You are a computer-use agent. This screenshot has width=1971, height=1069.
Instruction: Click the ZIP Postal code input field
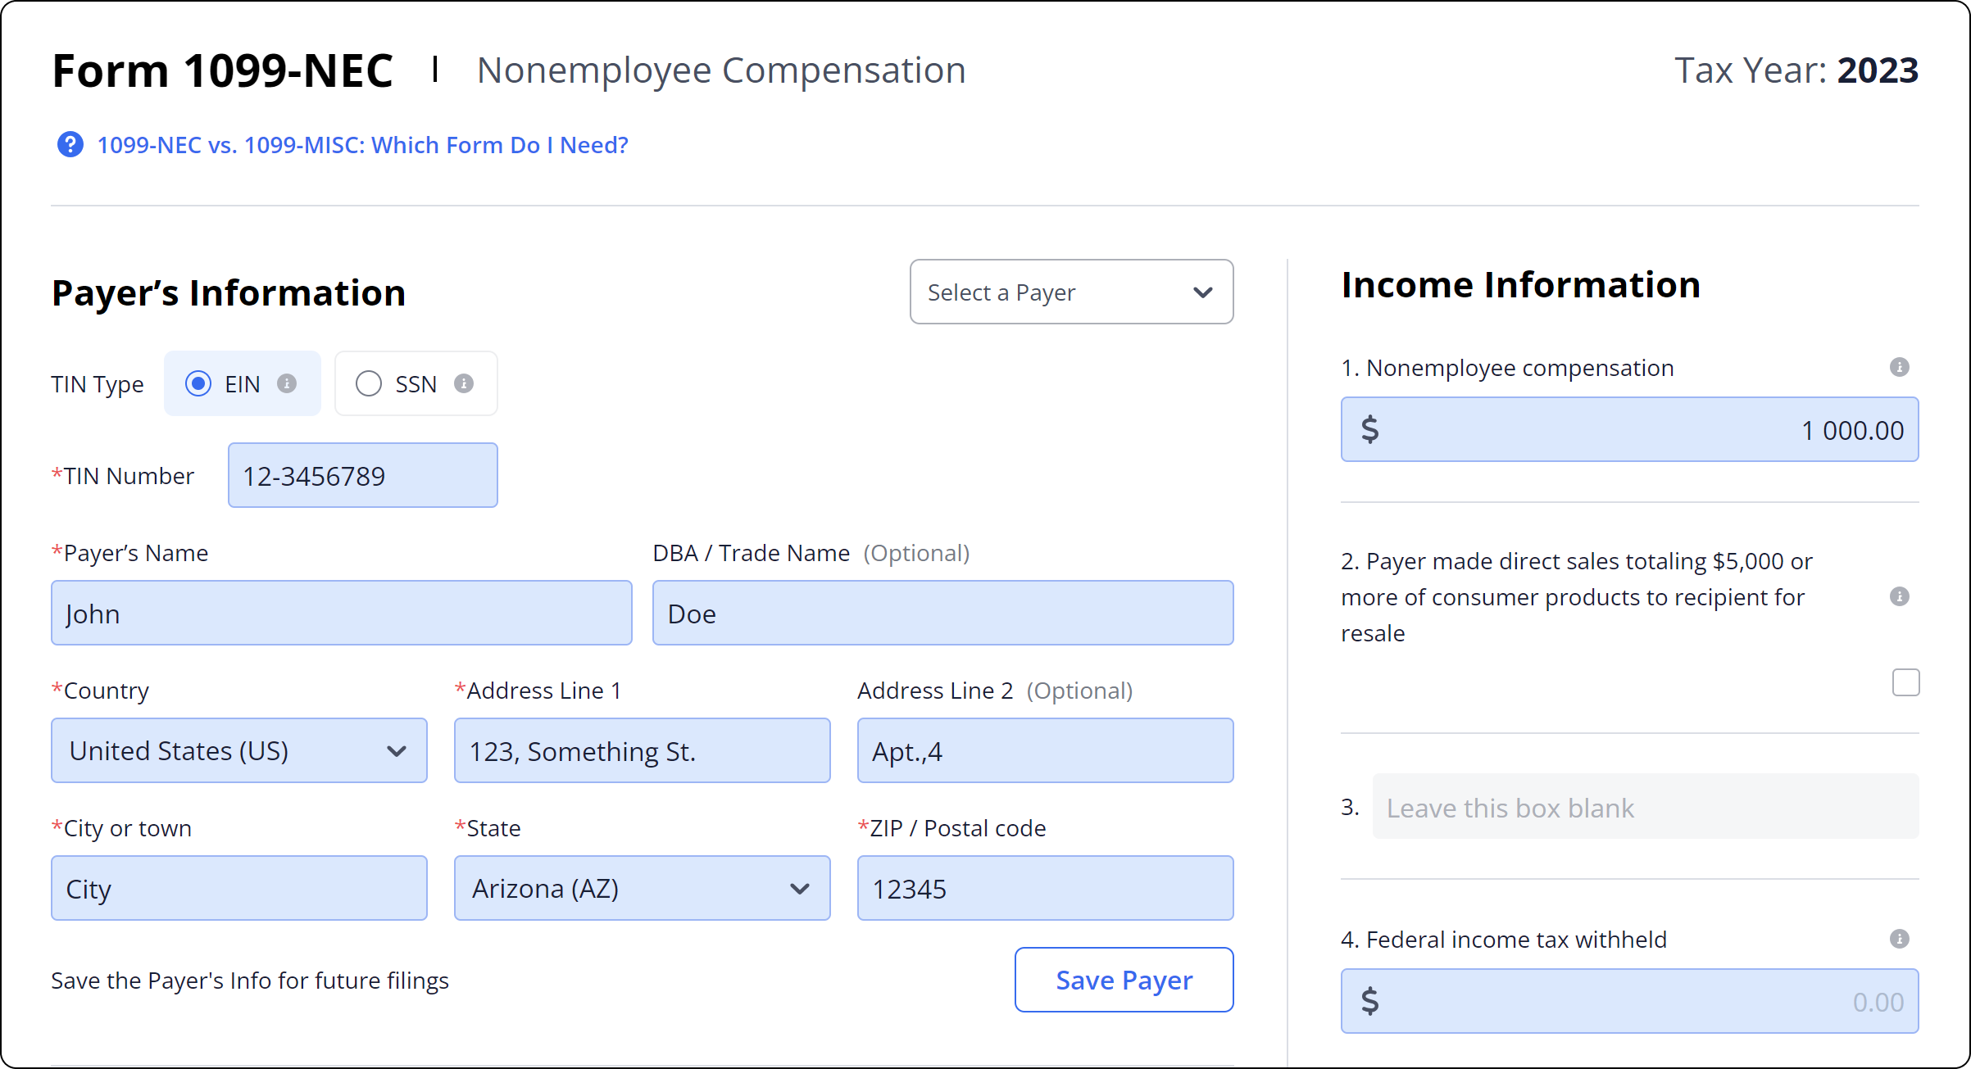coord(1042,889)
